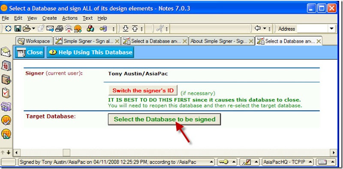
Task: Click Help Using This Database button
Action: tap(90, 52)
